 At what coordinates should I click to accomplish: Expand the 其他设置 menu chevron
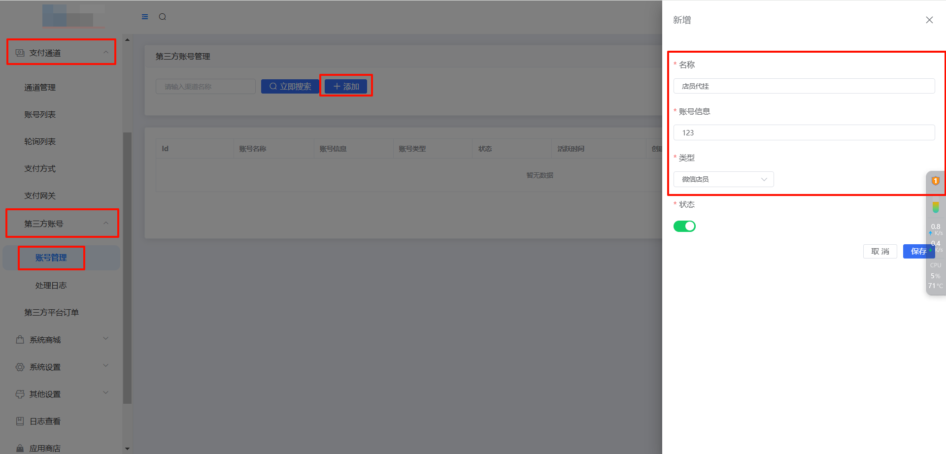106,393
